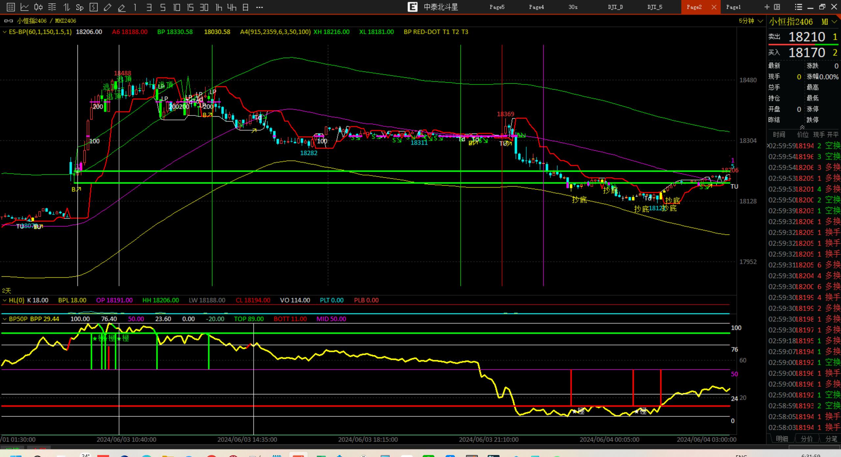Screen dimensions: 841x457
Task: Click the 2天 range label on chart
Action: point(7,291)
